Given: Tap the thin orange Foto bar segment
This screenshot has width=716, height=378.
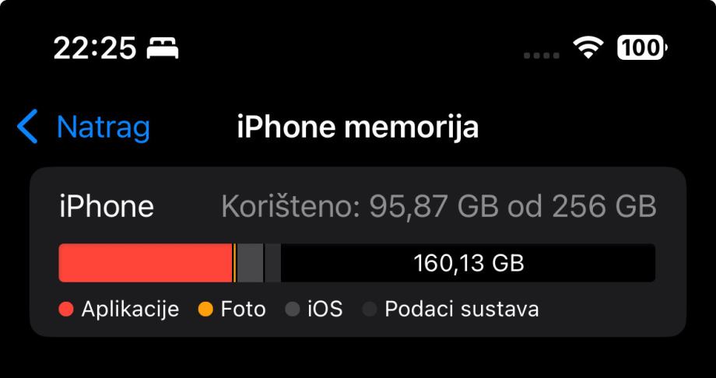Looking at the screenshot, I should [235, 263].
